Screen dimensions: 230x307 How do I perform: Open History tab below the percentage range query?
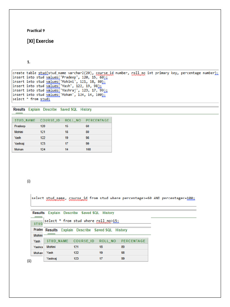point(108,213)
